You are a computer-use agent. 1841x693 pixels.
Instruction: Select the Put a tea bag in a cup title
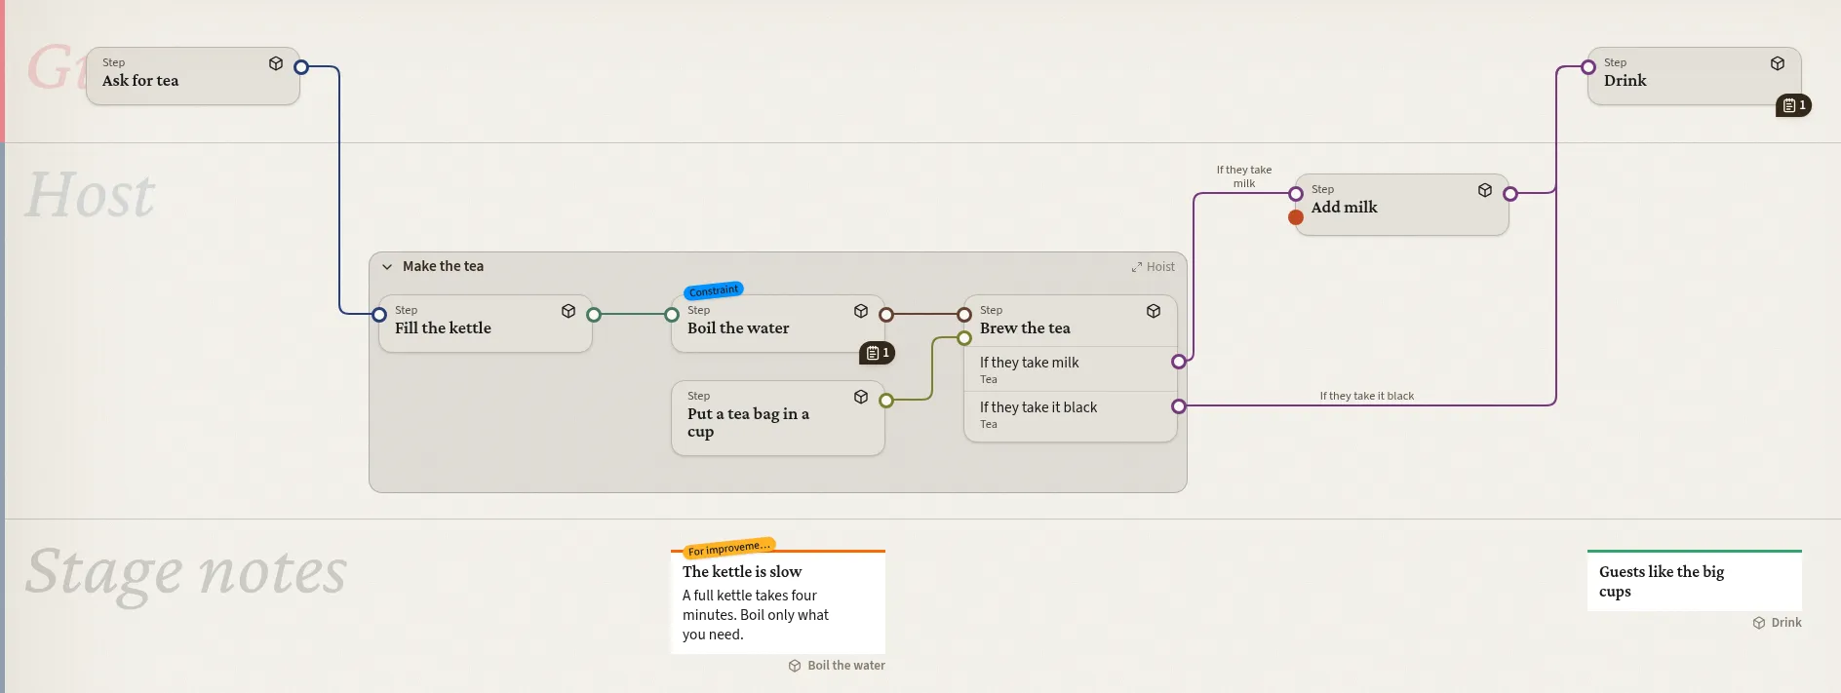point(748,423)
